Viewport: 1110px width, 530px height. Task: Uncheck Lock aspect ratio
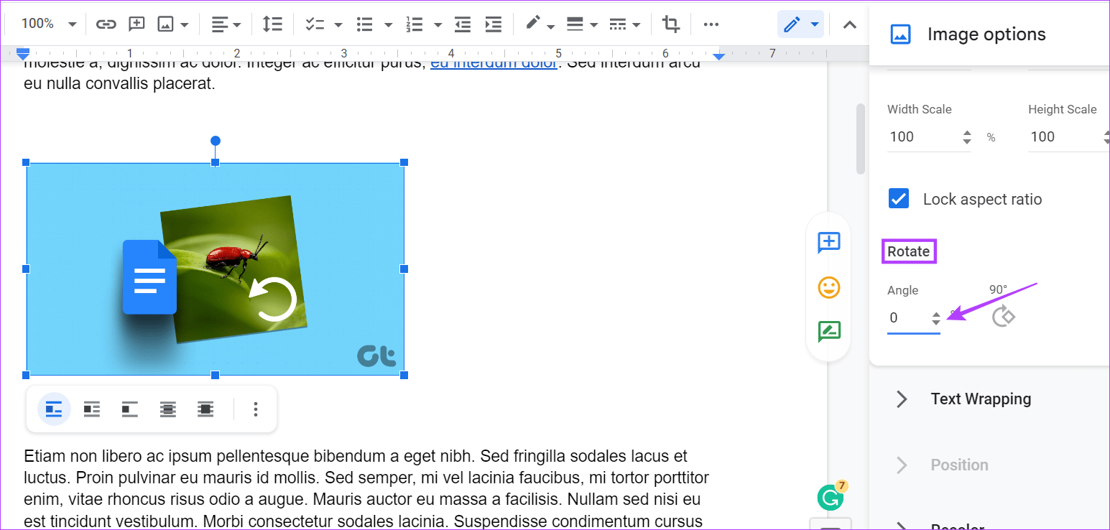click(x=898, y=199)
